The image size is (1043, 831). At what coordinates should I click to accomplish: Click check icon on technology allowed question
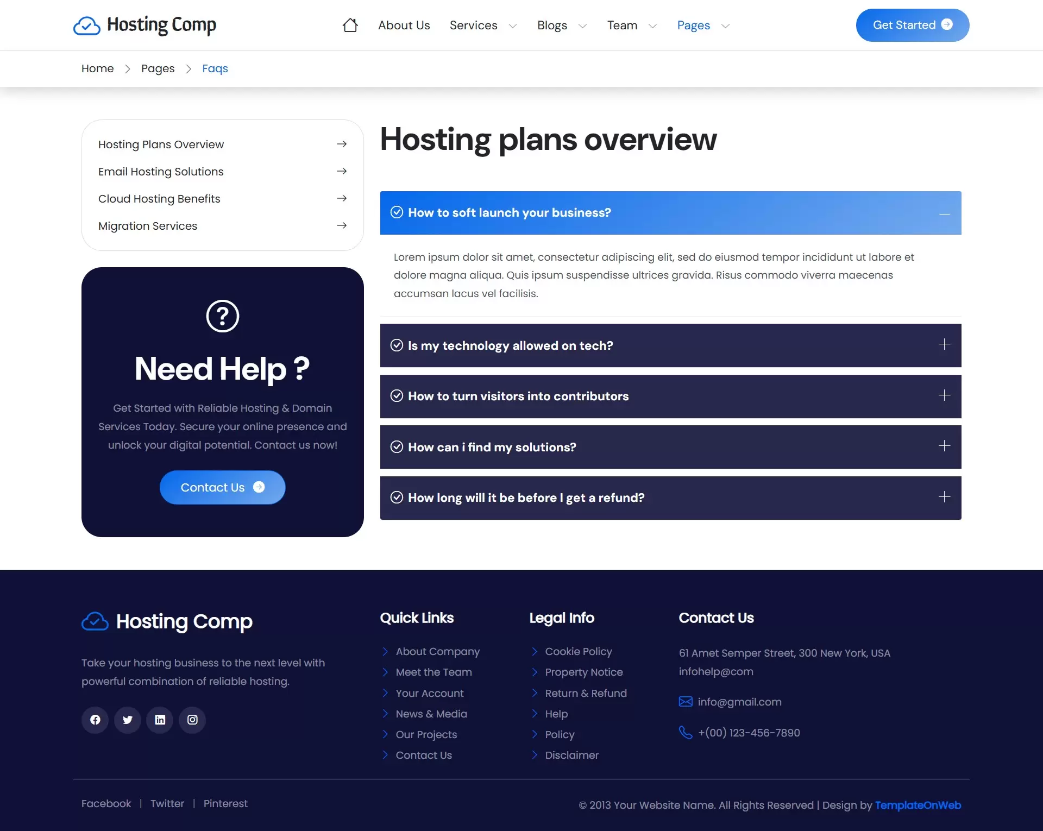click(397, 345)
